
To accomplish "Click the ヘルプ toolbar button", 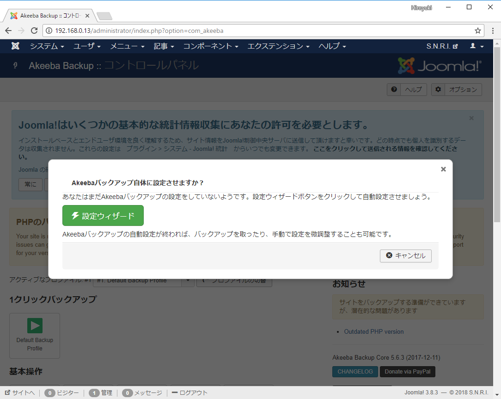I will tap(407, 90).
